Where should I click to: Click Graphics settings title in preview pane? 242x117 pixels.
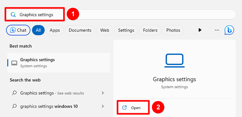pyautogui.click(x=174, y=79)
